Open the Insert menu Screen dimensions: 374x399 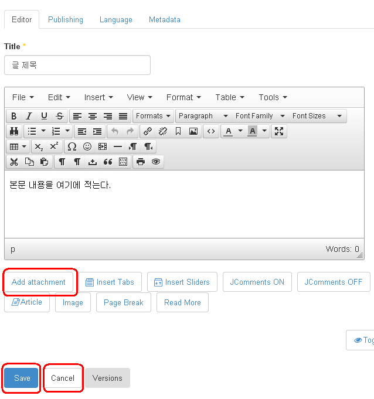click(98, 97)
